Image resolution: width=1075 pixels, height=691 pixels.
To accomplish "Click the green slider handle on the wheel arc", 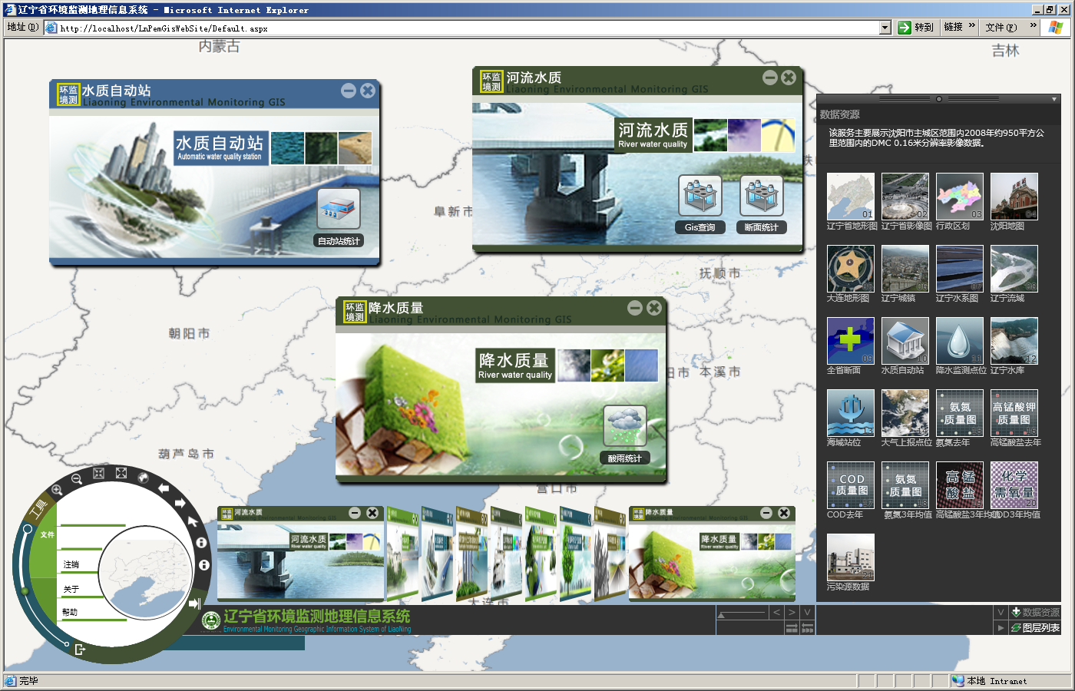I will 25,590.
